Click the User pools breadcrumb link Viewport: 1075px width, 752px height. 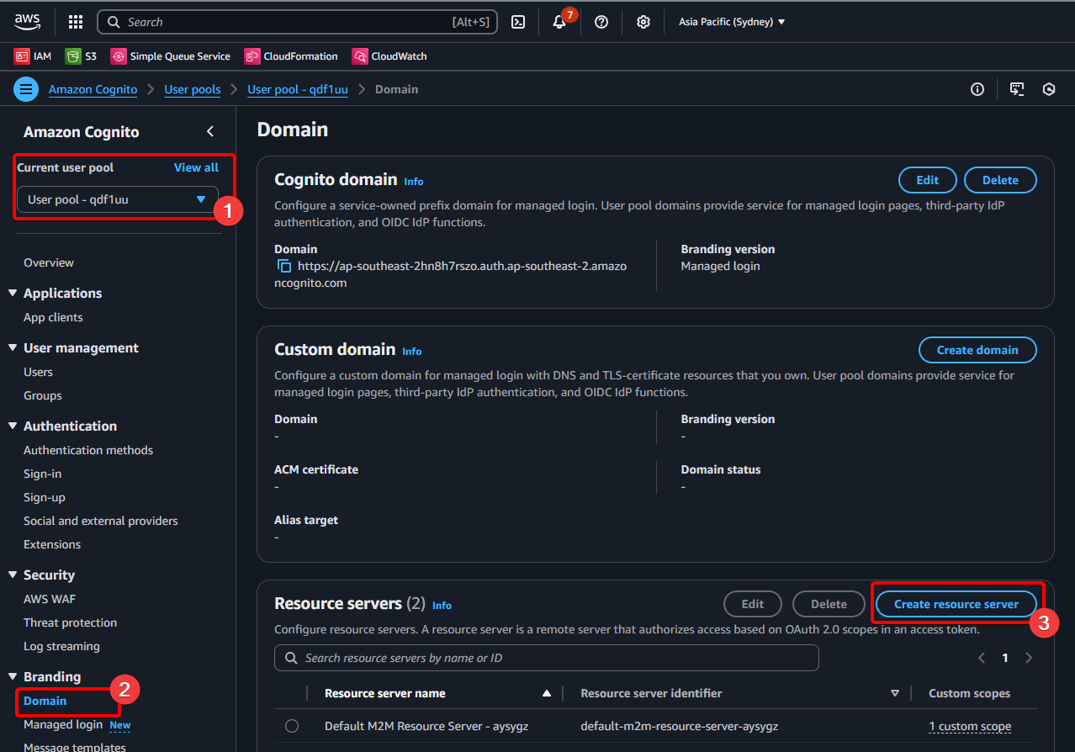(x=193, y=89)
